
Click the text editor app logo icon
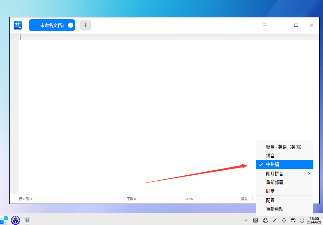(x=18, y=25)
